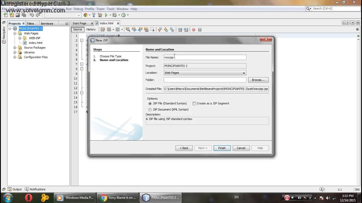362x203 pixels.
Task: Click the Toggle Bookmark icon
Action: [x=172, y=29]
